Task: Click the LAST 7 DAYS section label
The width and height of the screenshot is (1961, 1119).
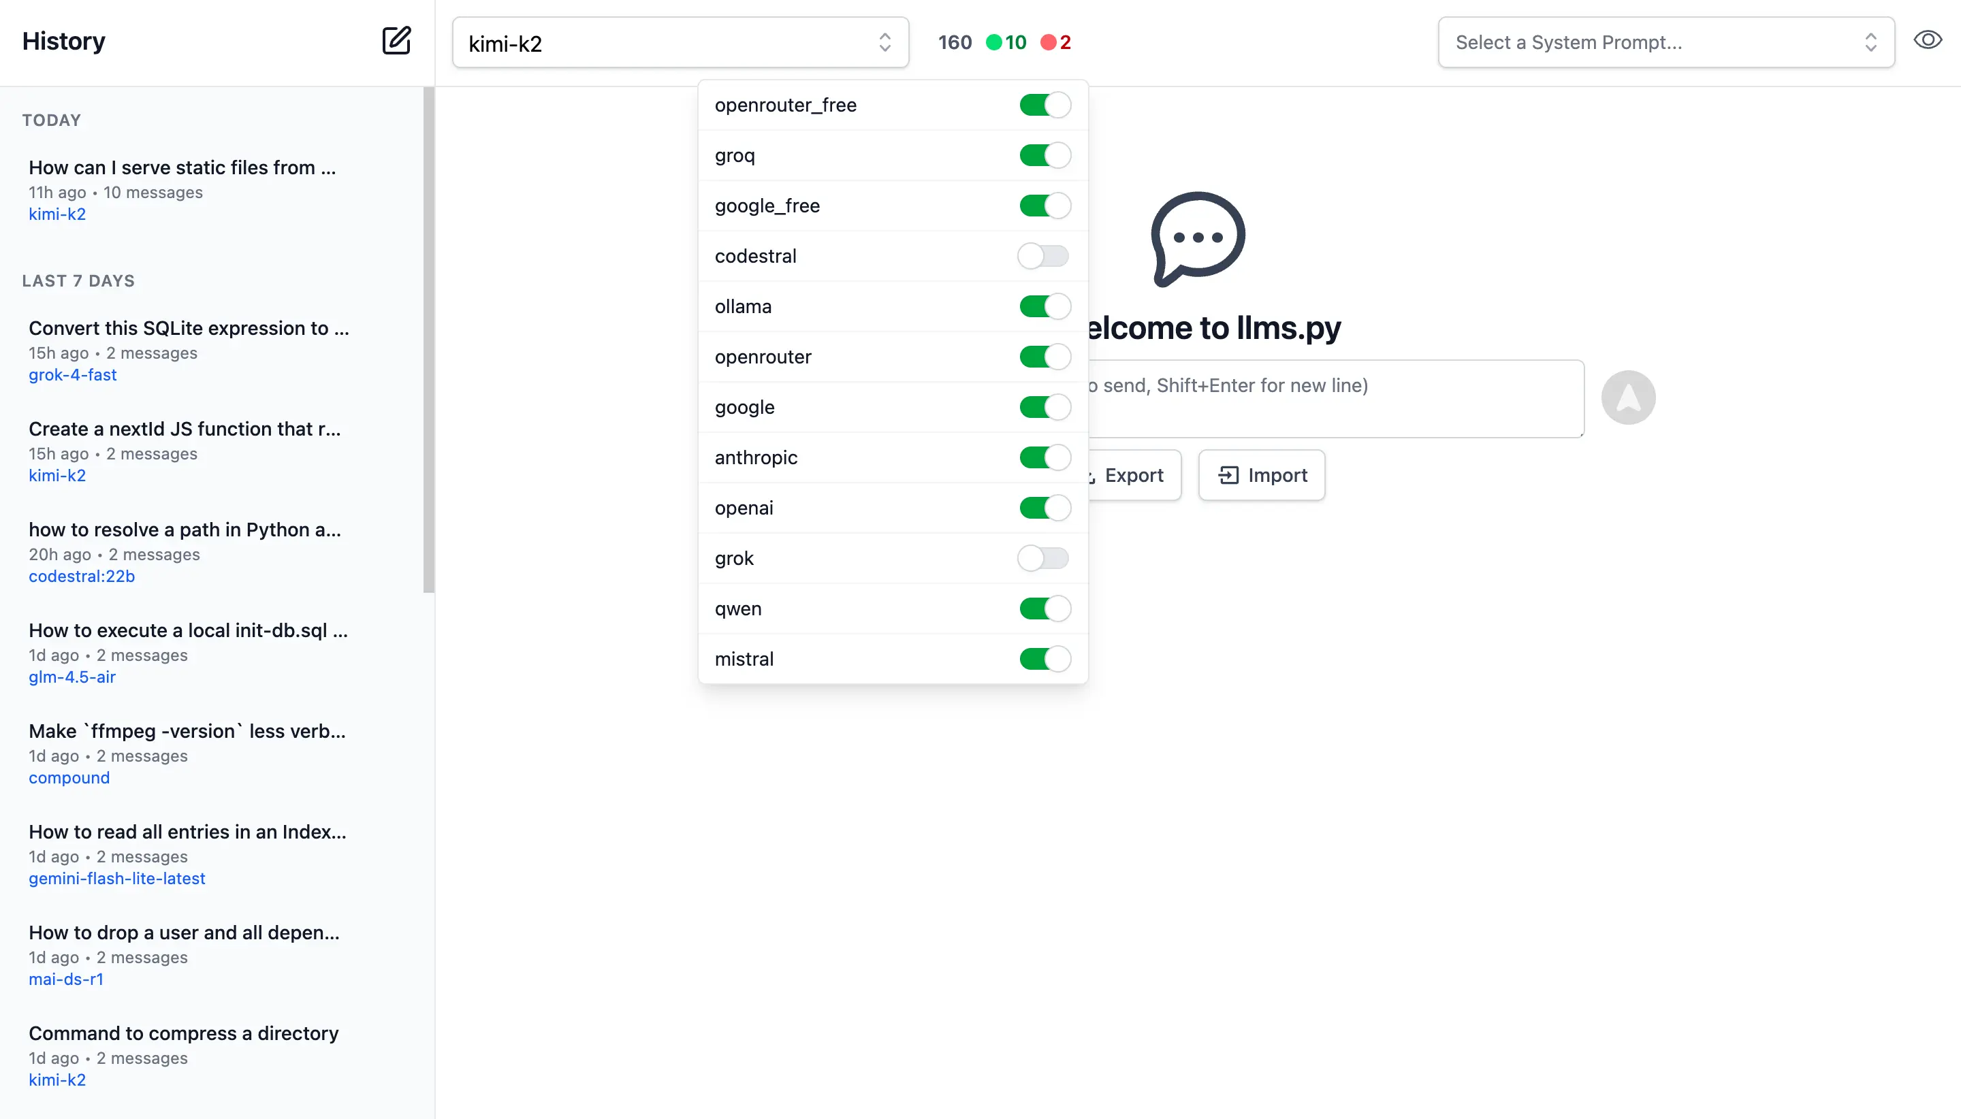Action: (x=78, y=280)
